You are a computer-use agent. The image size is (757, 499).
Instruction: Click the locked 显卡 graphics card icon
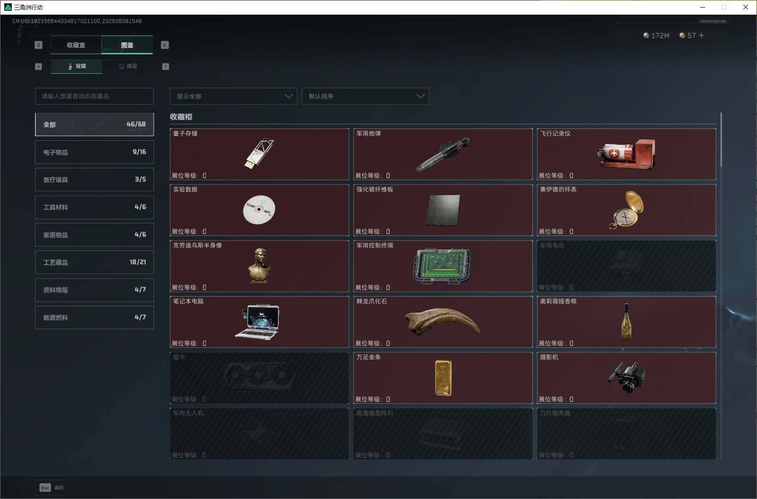259,378
